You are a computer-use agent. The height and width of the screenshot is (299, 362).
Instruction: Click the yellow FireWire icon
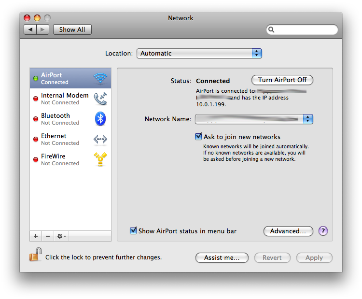coord(100,159)
